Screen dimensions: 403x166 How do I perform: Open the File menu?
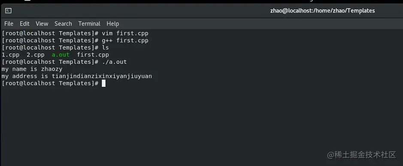tap(9, 24)
